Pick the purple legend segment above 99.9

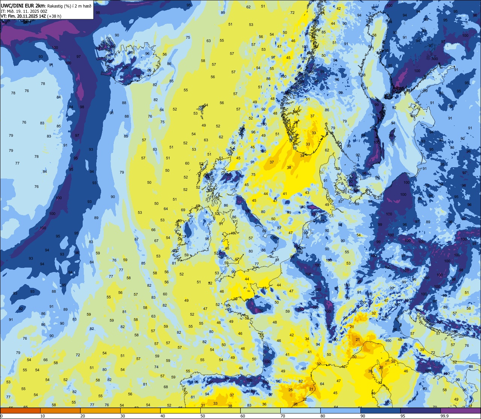pyautogui.click(x=460, y=411)
